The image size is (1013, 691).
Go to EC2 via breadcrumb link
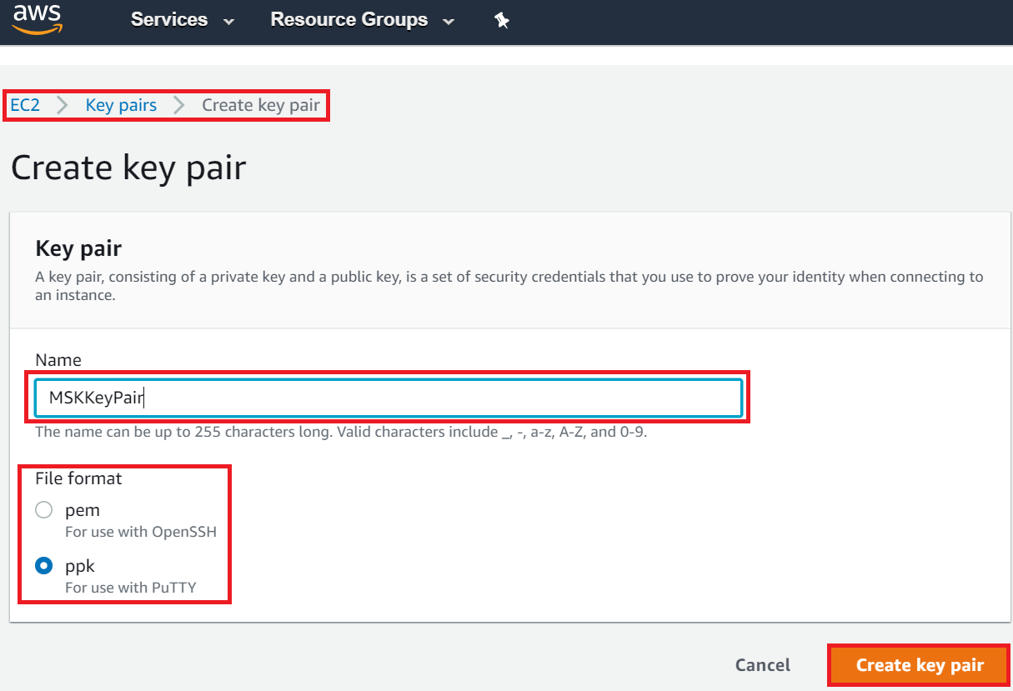(25, 105)
